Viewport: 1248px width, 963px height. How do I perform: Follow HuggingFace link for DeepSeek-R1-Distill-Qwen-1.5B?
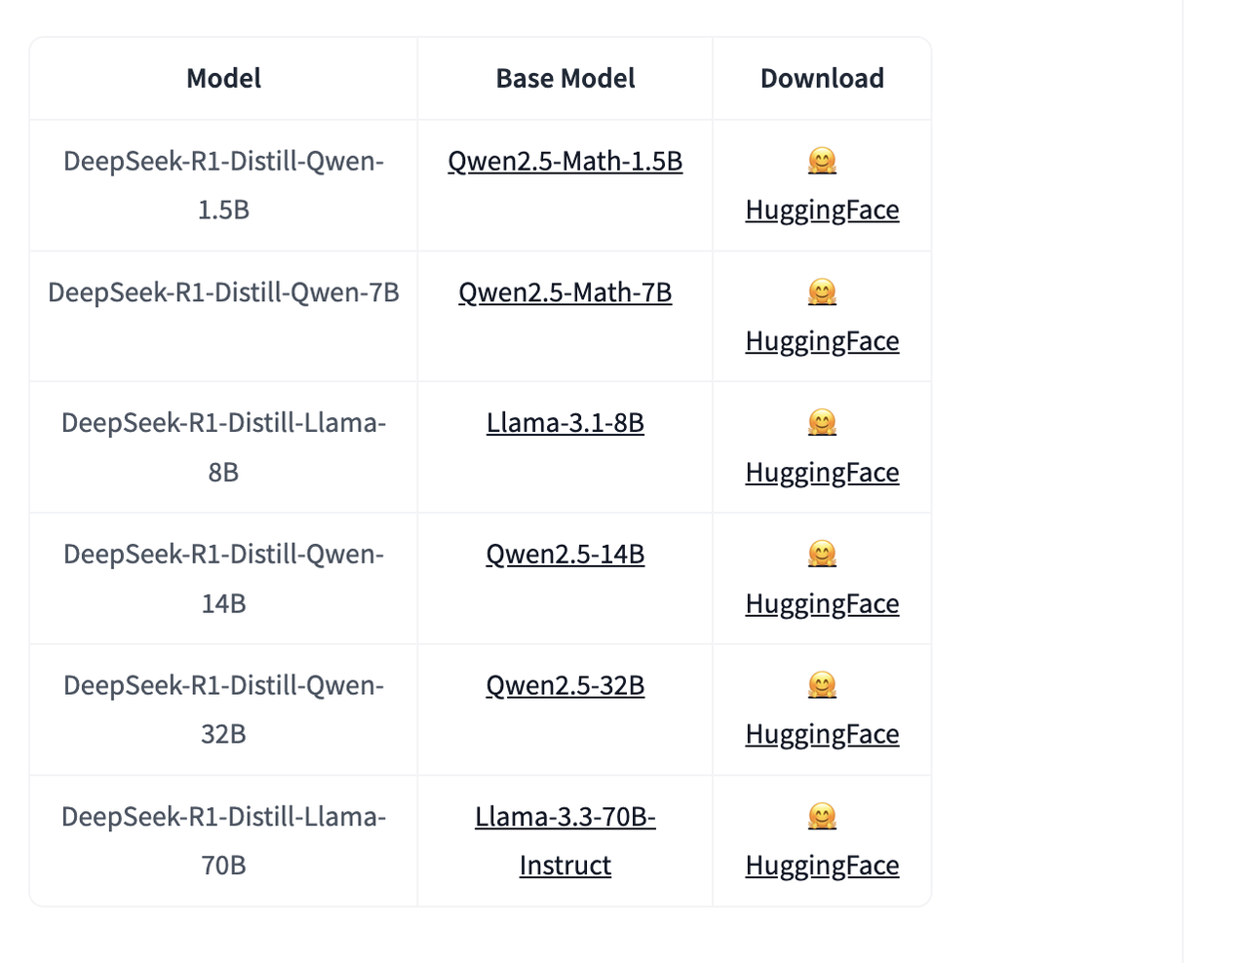pos(822,211)
